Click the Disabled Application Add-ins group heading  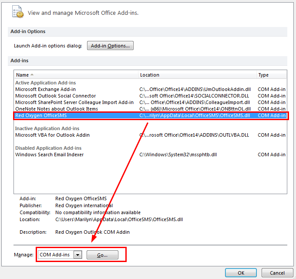point(48,148)
